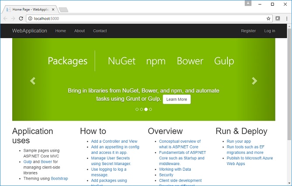Select the second carousel indicator dot
This screenshot has height=186, width=292.
[x=141, y=109]
